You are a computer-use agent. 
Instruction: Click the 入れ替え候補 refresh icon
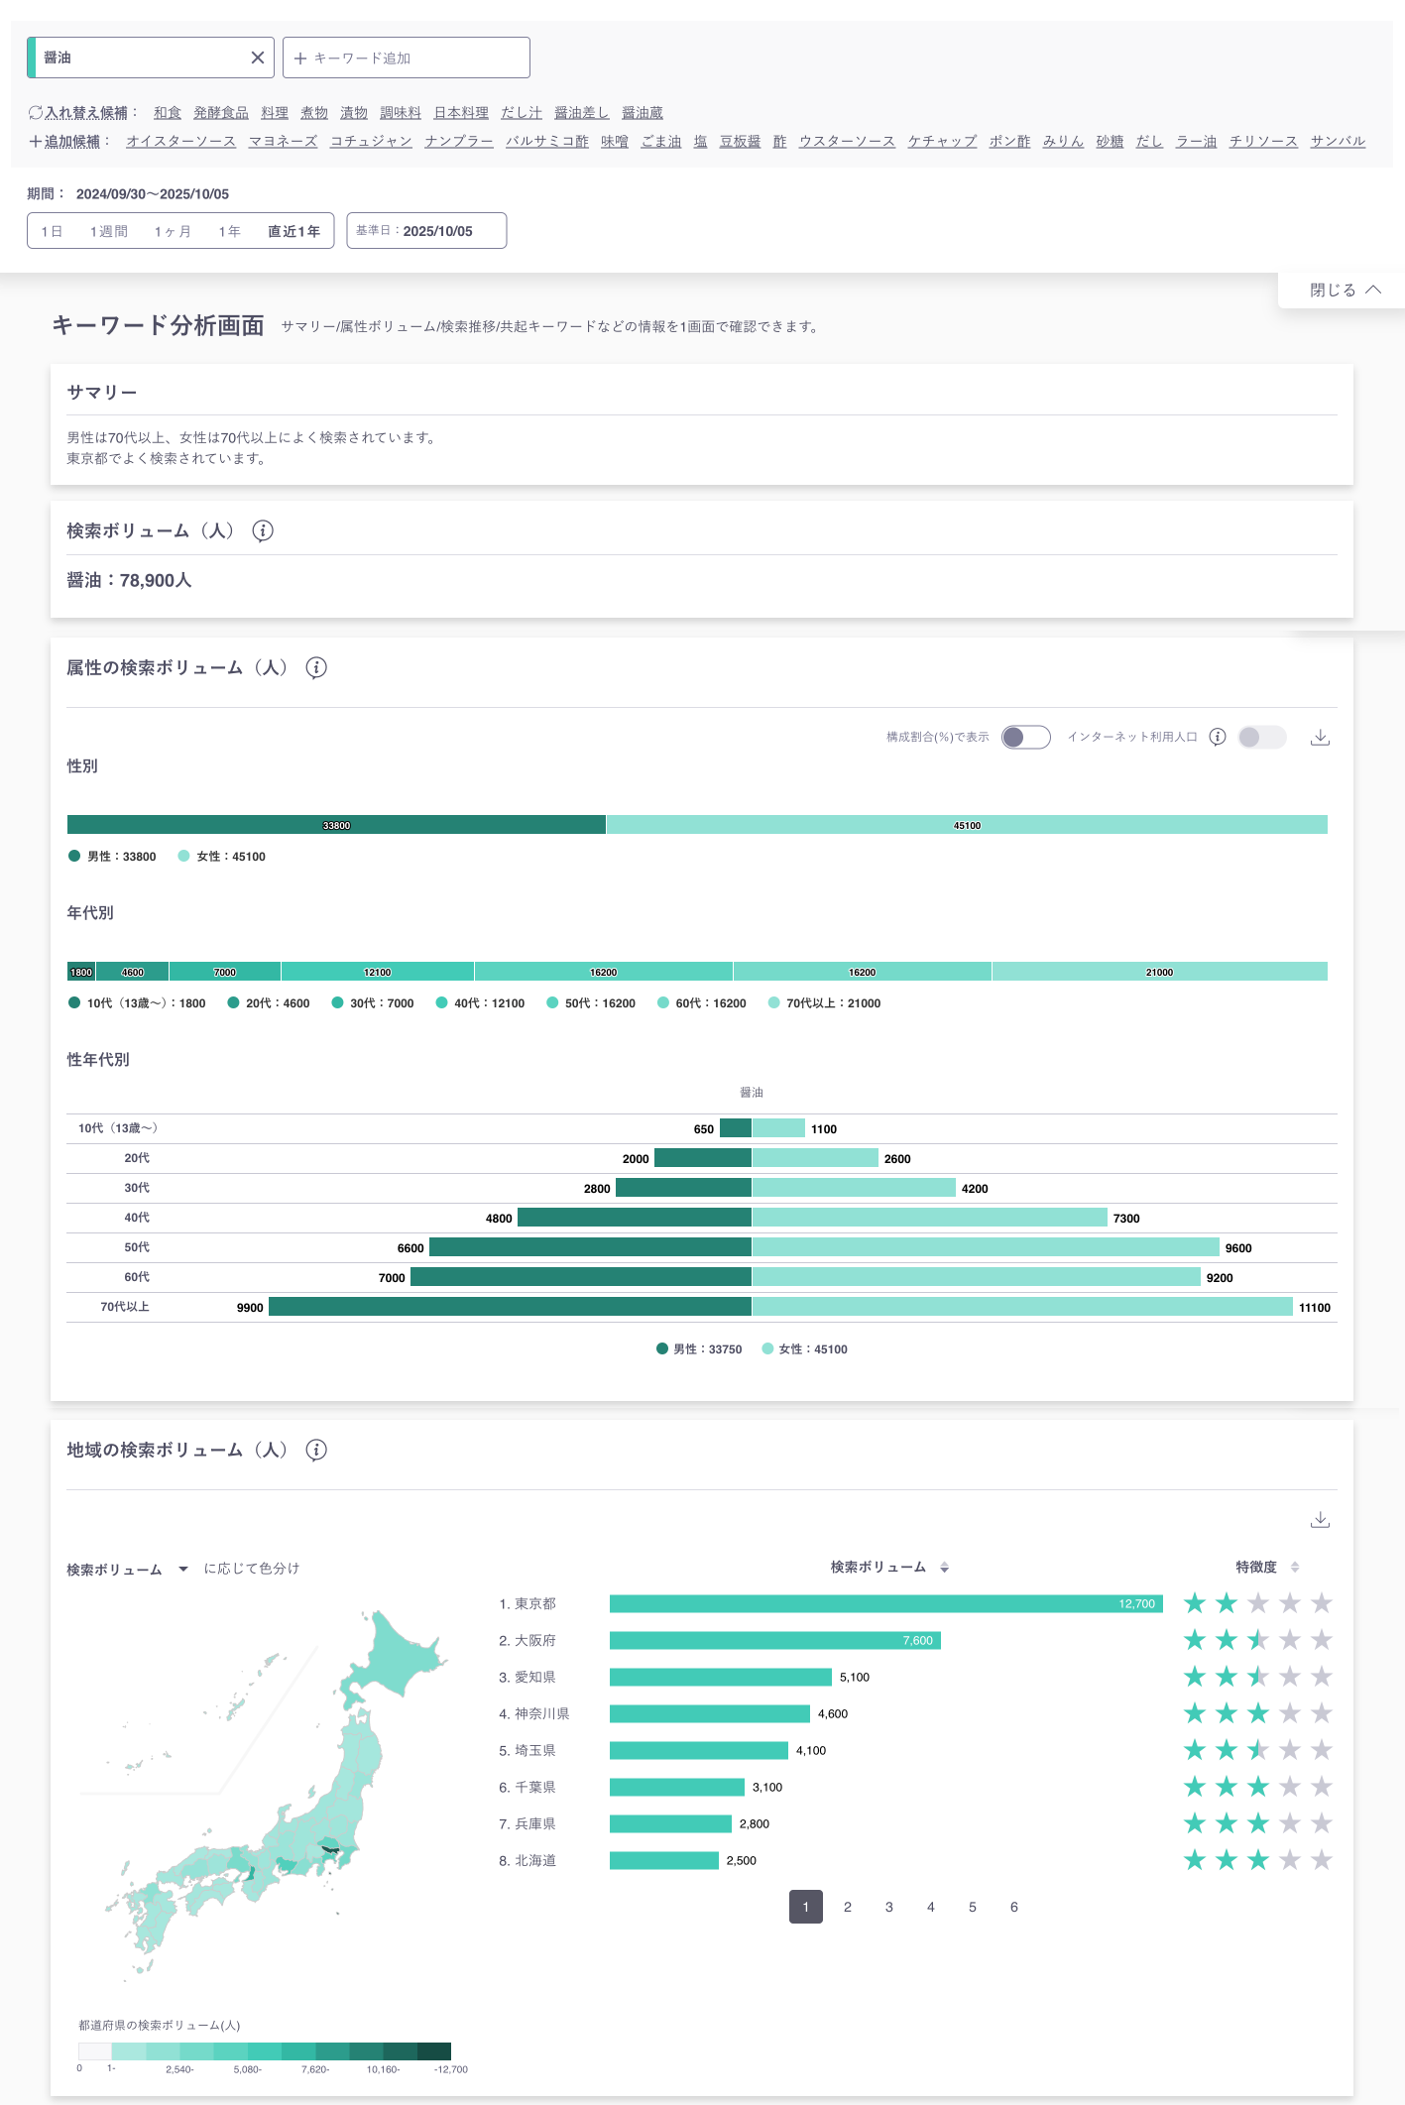click(x=36, y=113)
